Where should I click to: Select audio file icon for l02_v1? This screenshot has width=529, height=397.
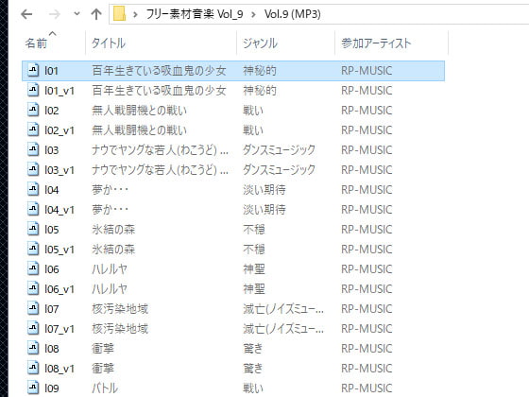tap(33, 130)
